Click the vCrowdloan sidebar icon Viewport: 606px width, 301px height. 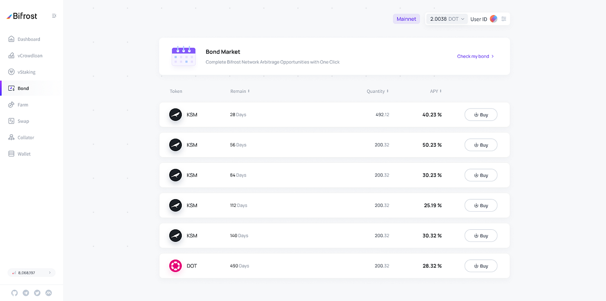point(11,56)
